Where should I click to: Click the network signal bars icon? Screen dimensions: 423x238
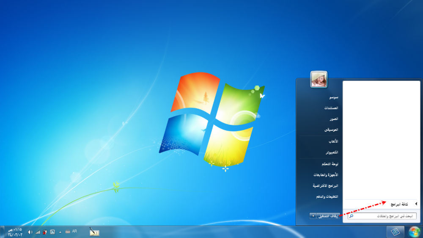point(38,232)
